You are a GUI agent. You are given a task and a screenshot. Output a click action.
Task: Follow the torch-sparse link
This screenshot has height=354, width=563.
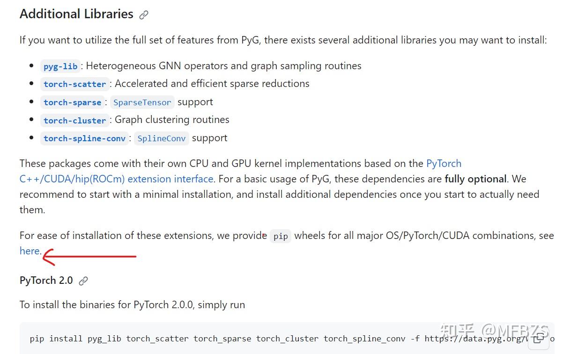[72, 102]
